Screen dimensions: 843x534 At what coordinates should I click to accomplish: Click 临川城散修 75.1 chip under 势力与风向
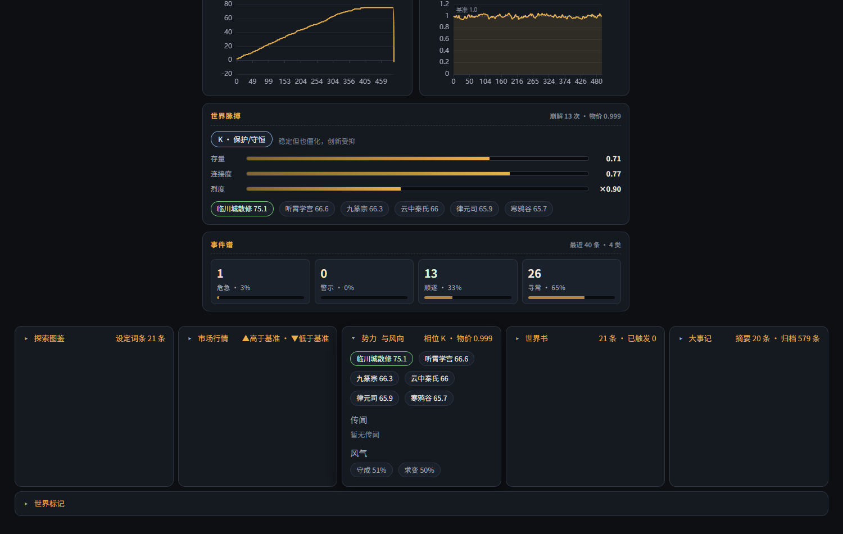click(382, 359)
